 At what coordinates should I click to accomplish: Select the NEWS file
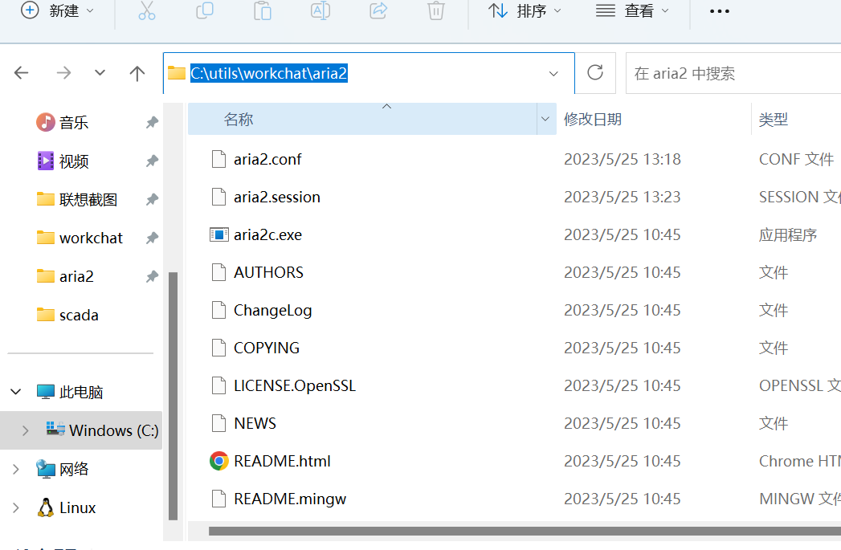[255, 423]
